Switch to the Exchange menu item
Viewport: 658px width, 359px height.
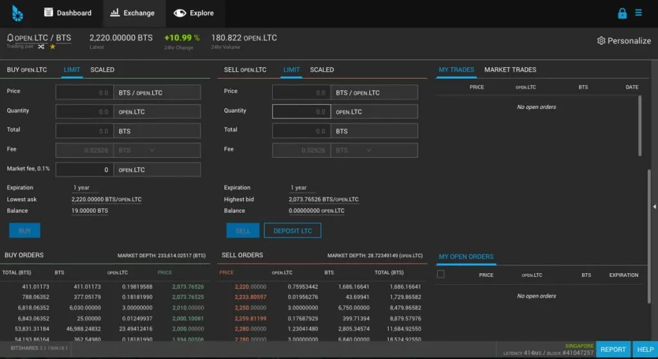pyautogui.click(x=132, y=13)
